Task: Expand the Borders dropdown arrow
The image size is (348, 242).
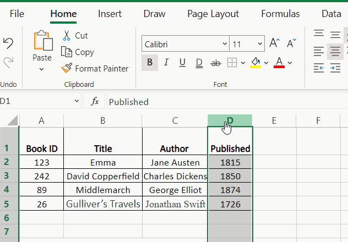Action: [x=243, y=63]
